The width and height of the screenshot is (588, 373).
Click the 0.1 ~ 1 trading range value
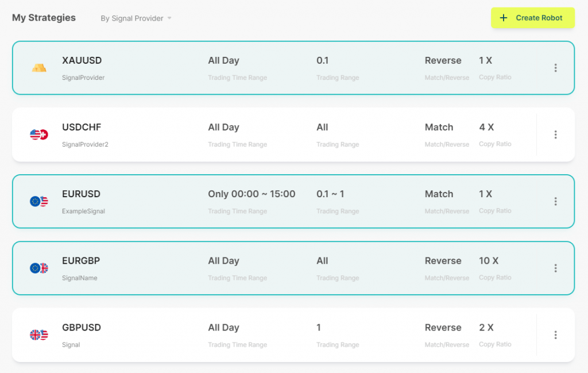point(330,194)
